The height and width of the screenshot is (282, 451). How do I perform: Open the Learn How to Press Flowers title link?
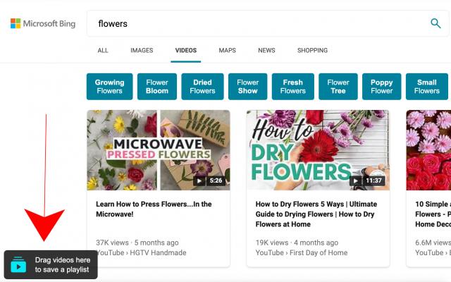pos(154,209)
